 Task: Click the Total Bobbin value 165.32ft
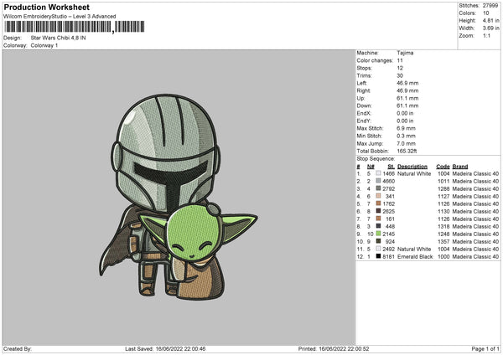(x=407, y=151)
